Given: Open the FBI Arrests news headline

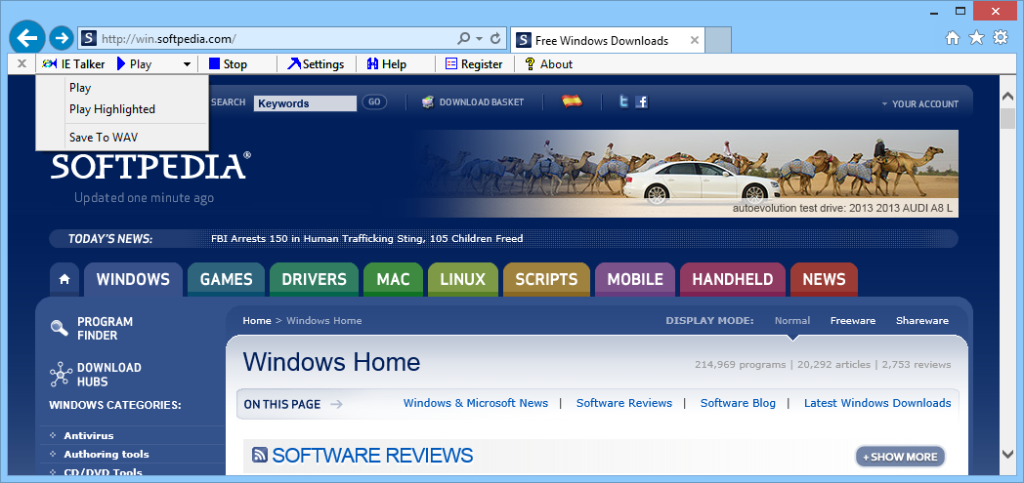Looking at the screenshot, I should (x=367, y=238).
